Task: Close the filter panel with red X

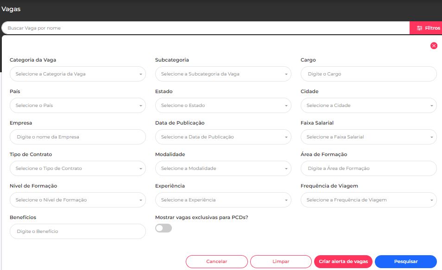Action: click(x=434, y=45)
